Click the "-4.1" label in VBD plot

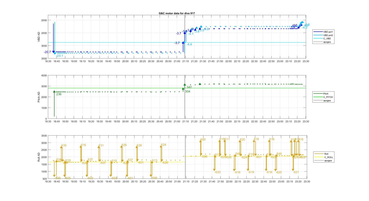(191, 34)
